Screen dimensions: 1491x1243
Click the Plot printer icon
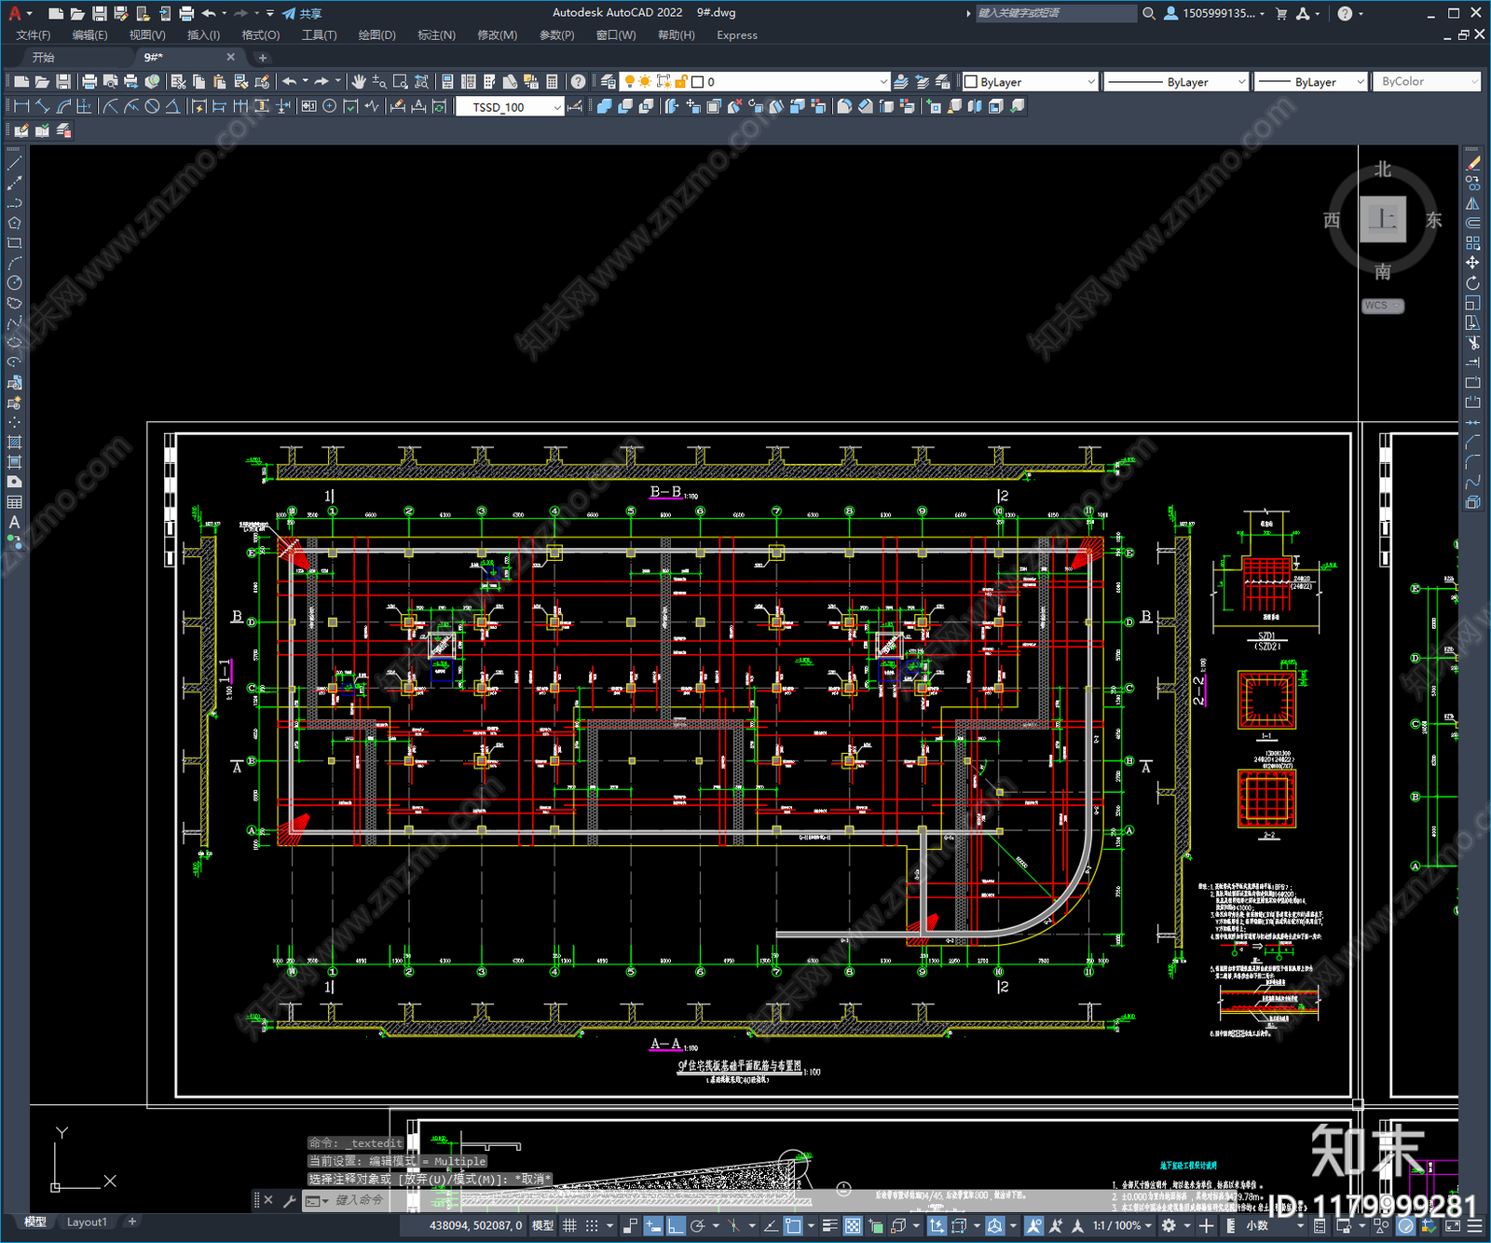click(89, 82)
